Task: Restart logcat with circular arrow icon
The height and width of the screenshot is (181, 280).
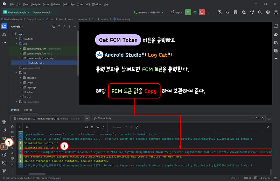Action: 12,137
